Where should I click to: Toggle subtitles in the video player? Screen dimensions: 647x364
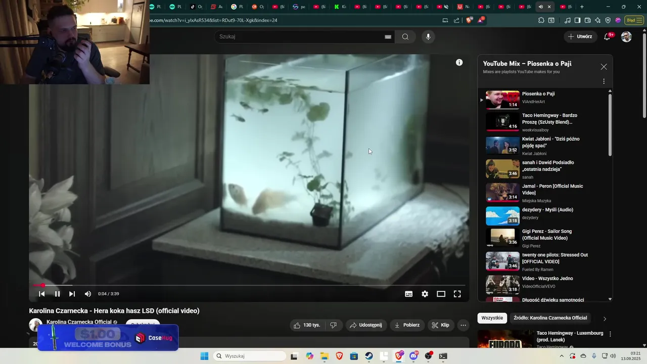[x=408, y=294]
